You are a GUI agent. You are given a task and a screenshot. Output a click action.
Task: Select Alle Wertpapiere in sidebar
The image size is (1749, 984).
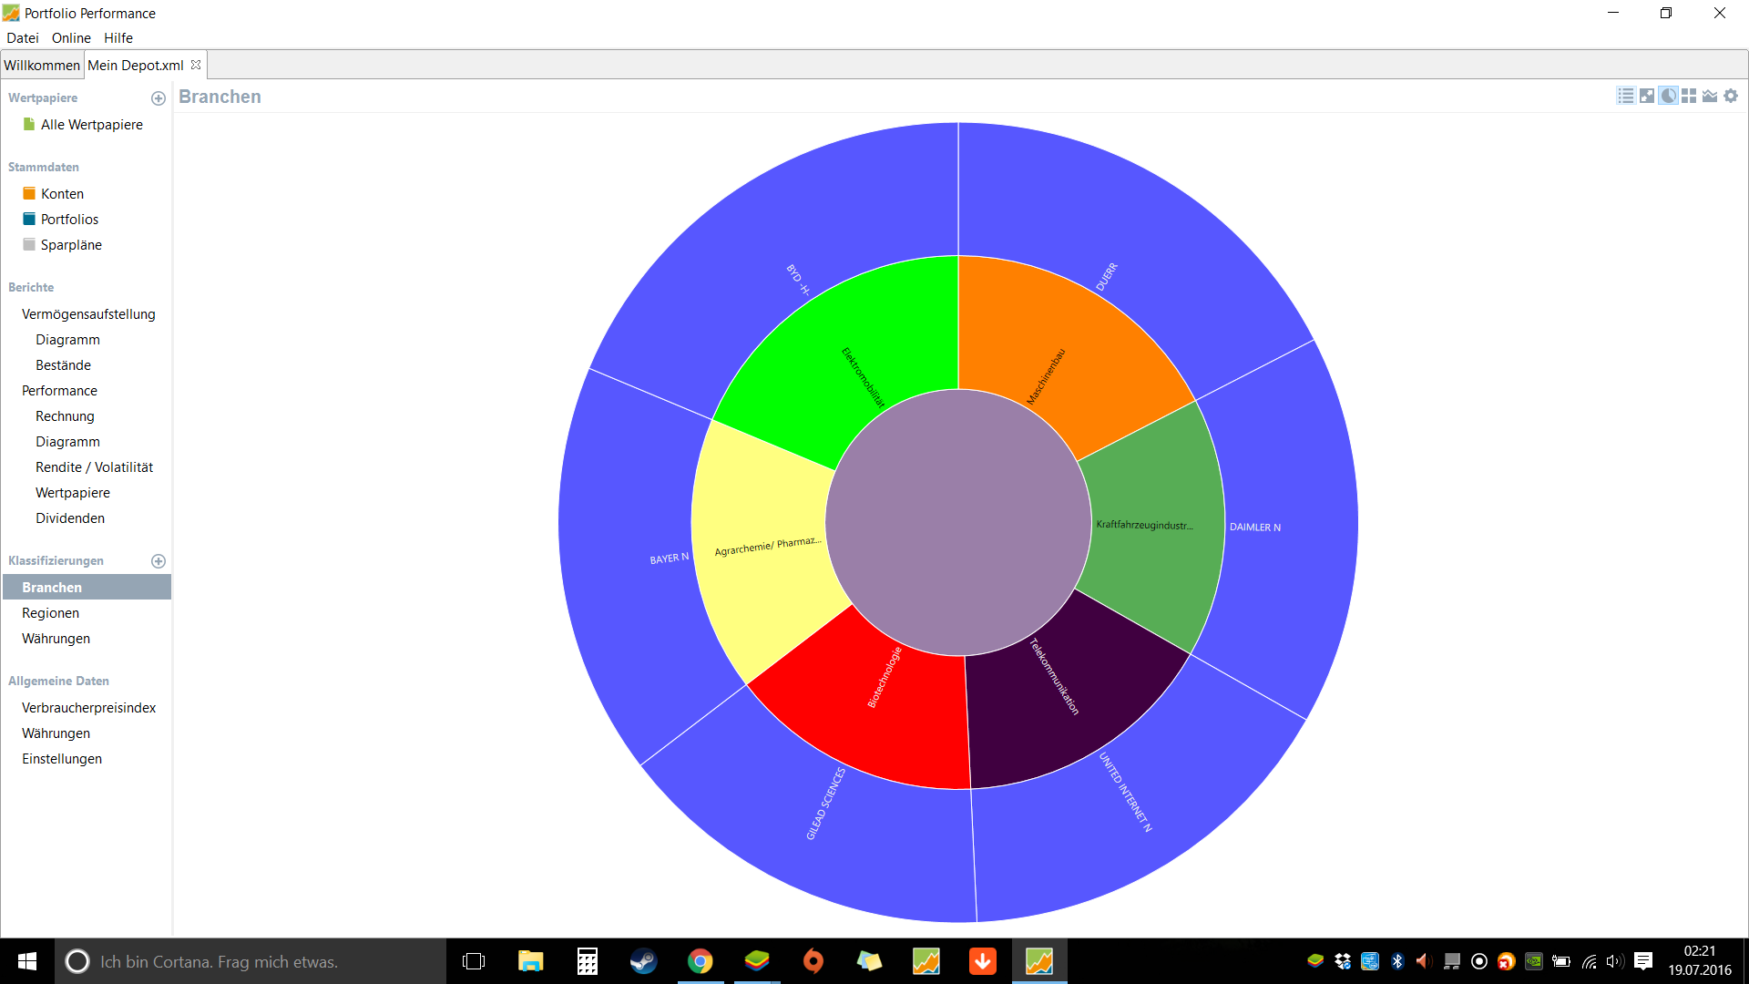pyautogui.click(x=91, y=125)
